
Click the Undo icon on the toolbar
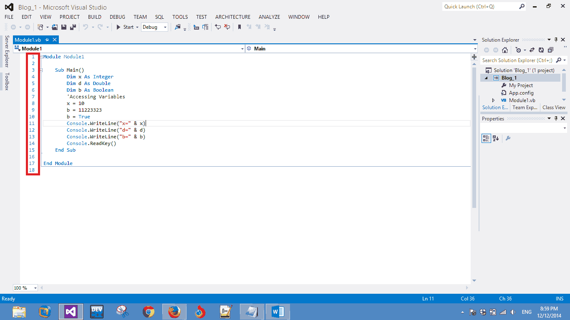click(86, 27)
